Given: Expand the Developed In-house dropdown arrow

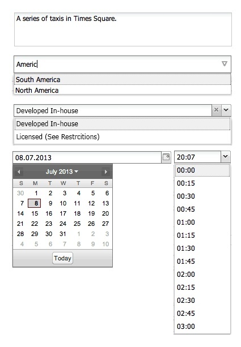Looking at the screenshot, I should pyautogui.click(x=226, y=110).
